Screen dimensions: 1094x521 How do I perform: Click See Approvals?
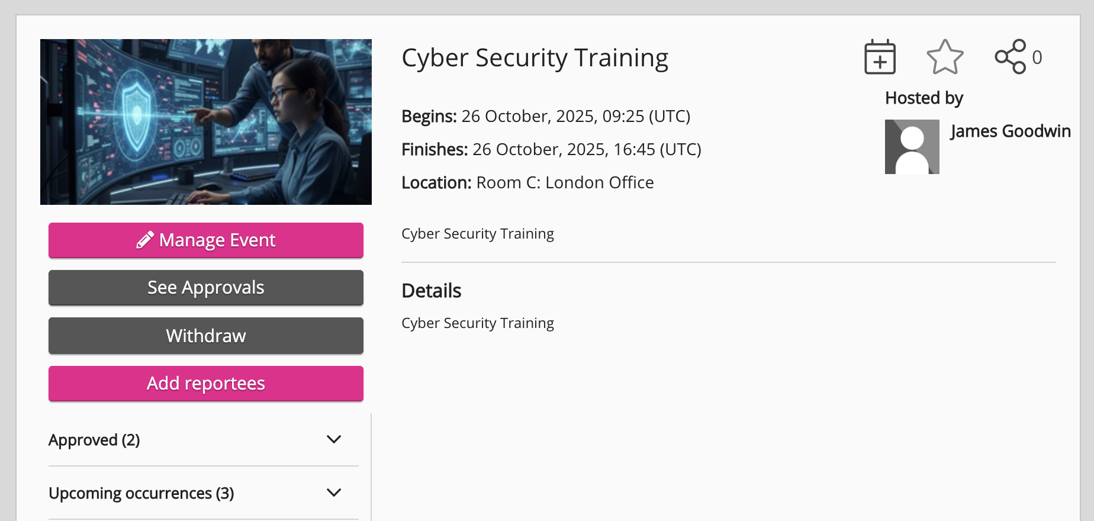(205, 288)
